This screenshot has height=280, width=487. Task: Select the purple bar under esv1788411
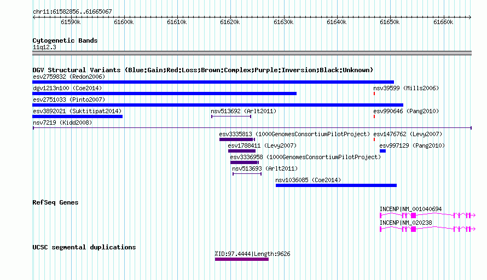[x=242, y=151]
